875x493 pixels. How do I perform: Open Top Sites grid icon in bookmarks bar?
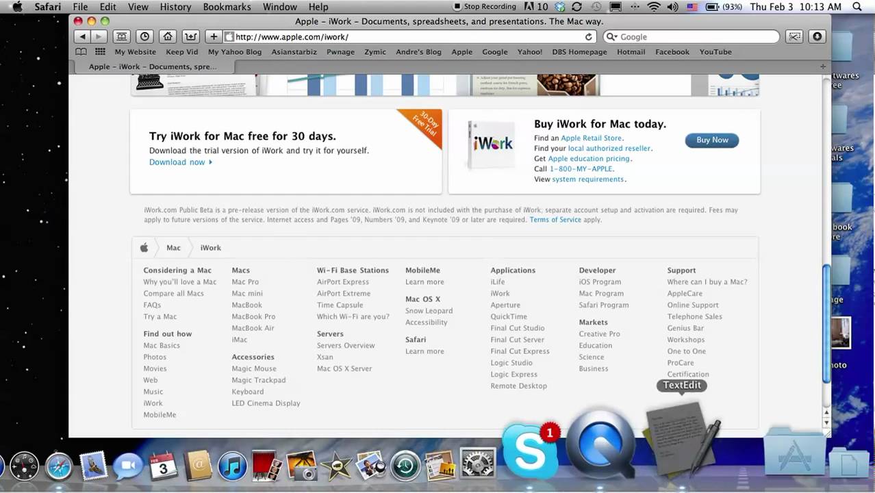(x=100, y=52)
